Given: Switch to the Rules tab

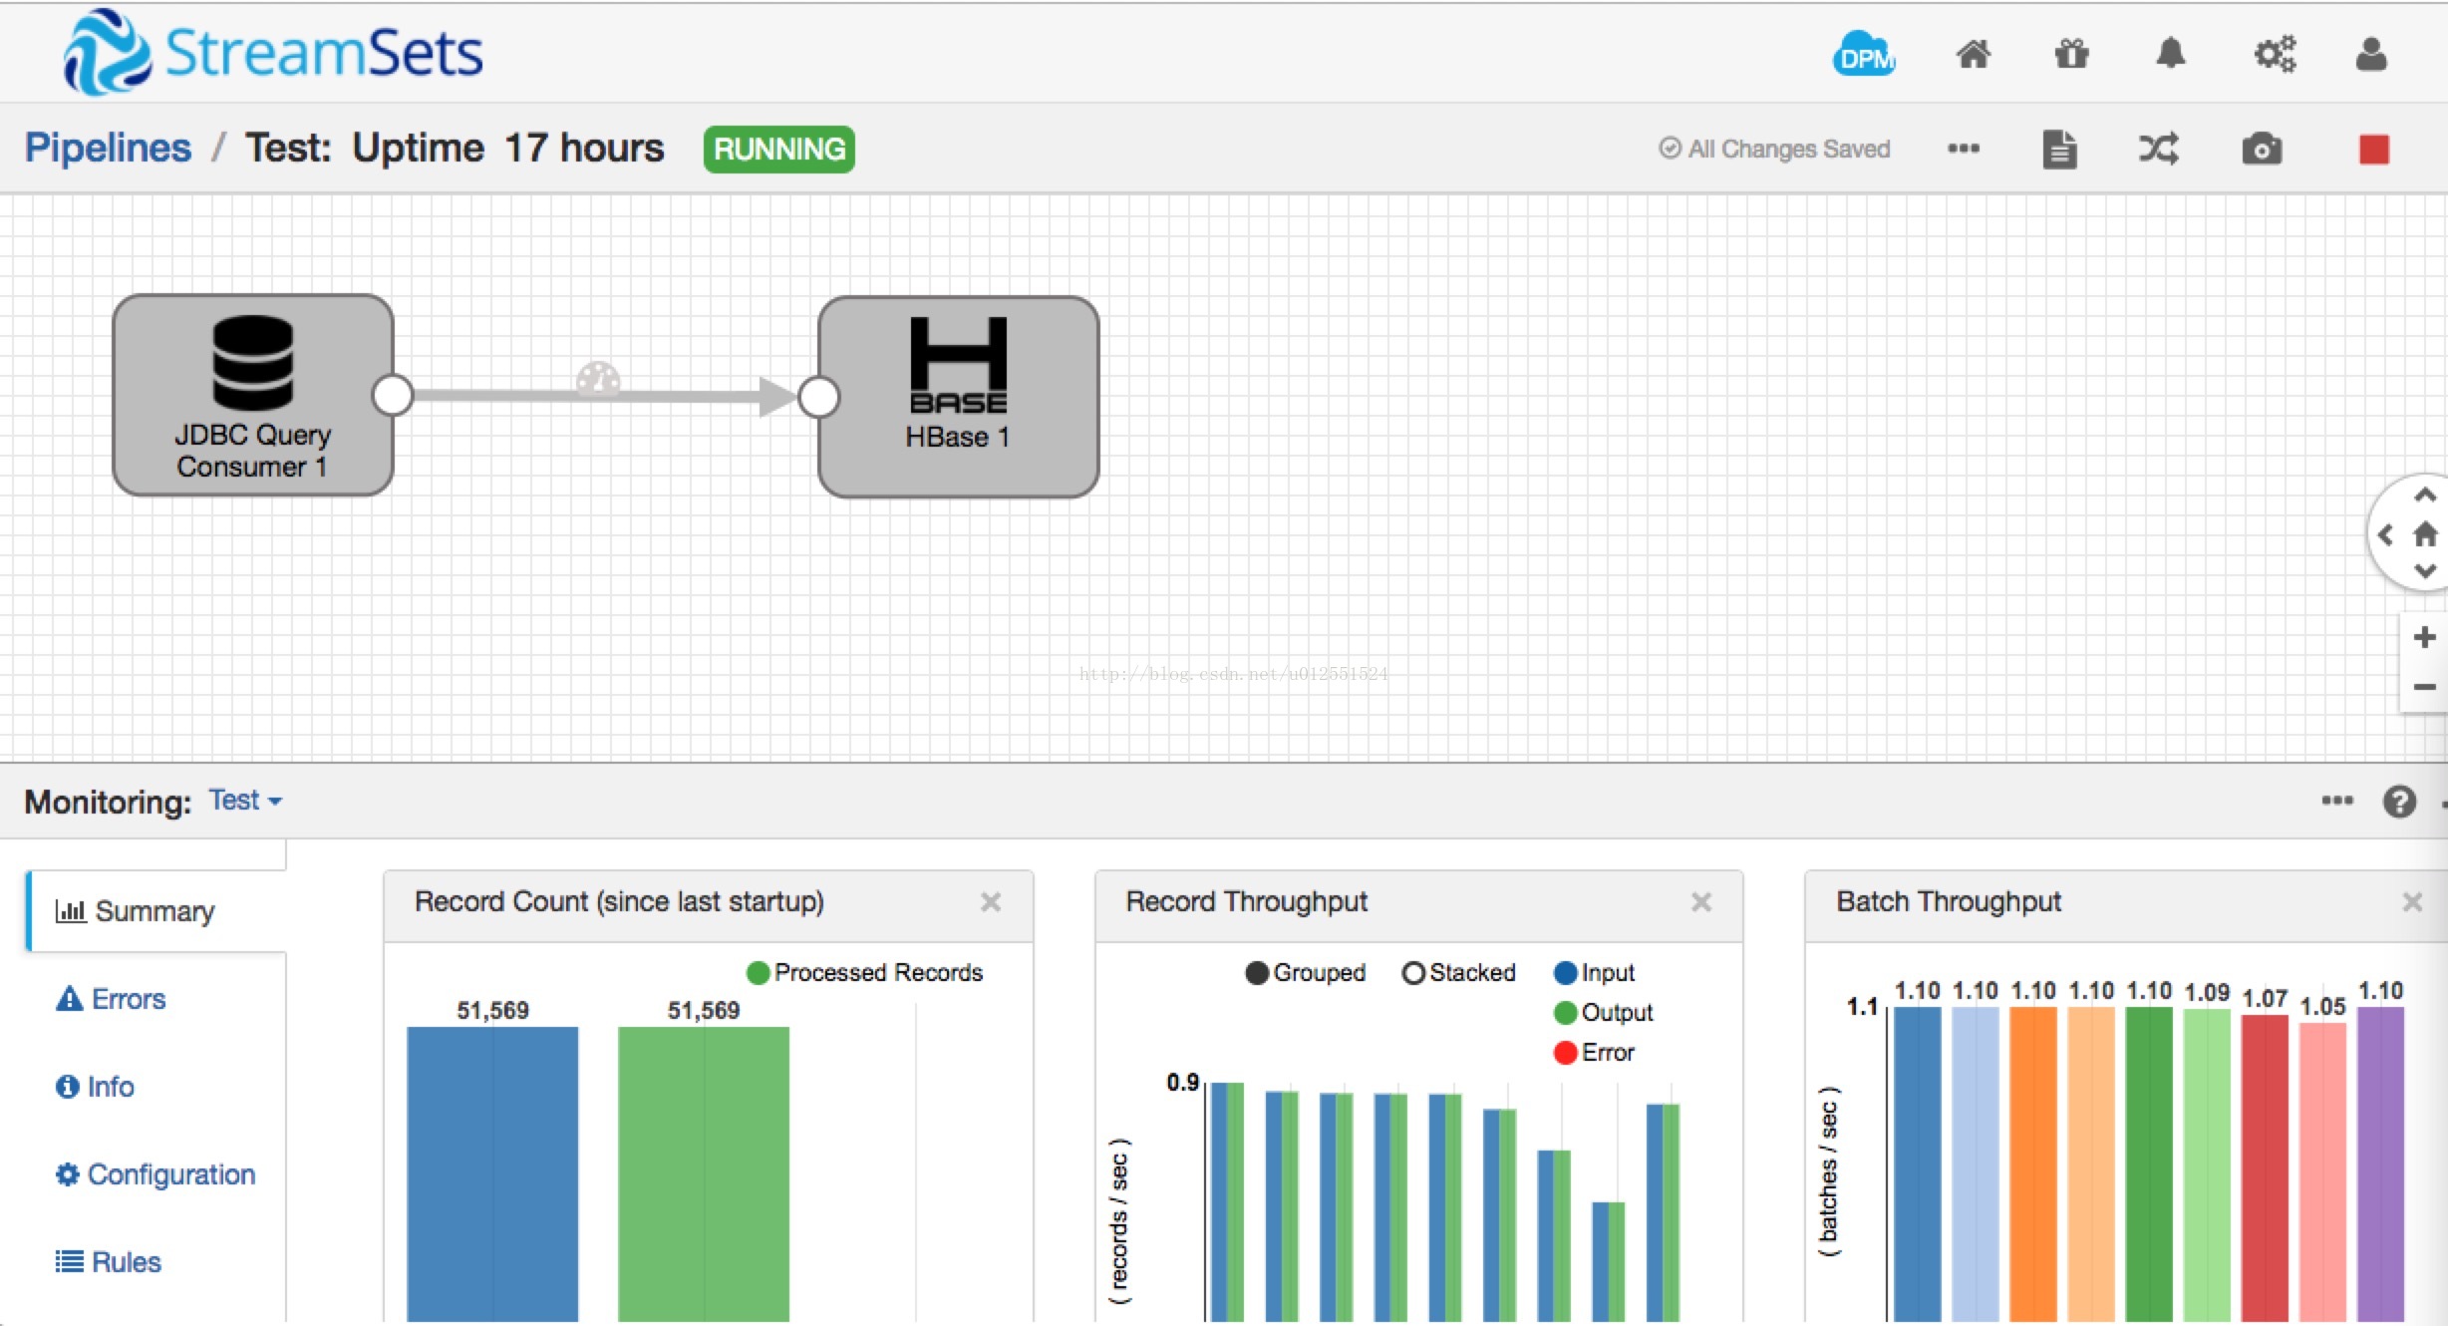Looking at the screenshot, I should coord(108,1262).
